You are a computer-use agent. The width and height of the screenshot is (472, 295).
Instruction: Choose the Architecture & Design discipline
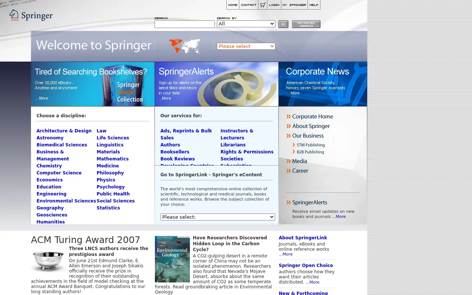coord(64,131)
